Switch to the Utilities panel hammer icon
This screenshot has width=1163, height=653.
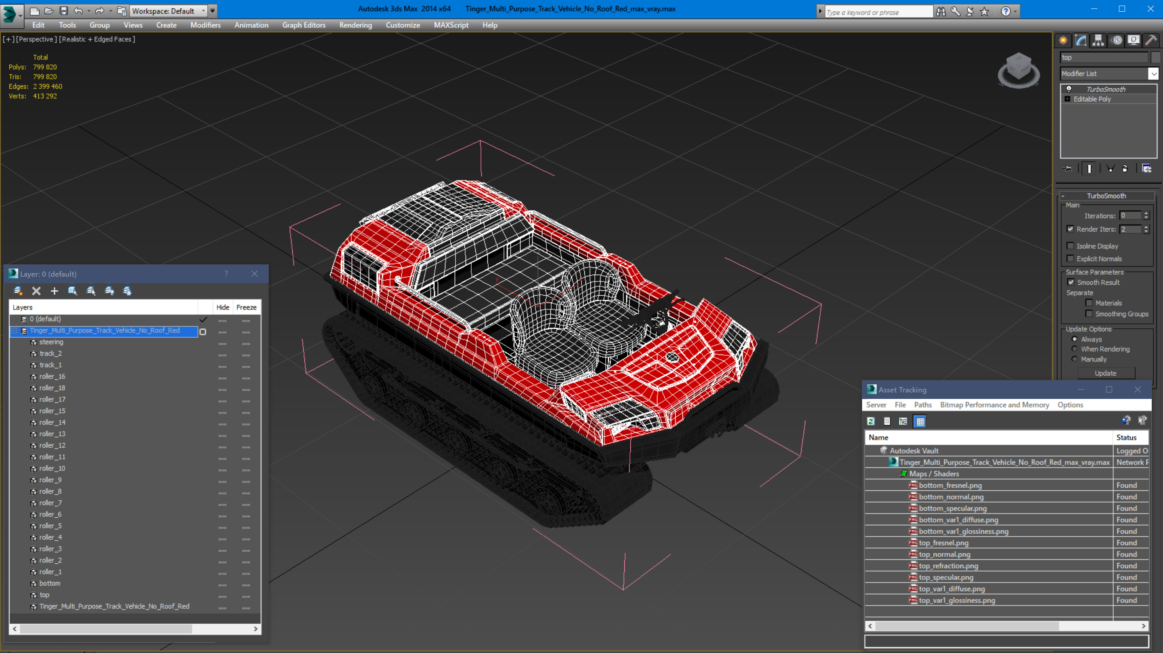coord(1150,41)
